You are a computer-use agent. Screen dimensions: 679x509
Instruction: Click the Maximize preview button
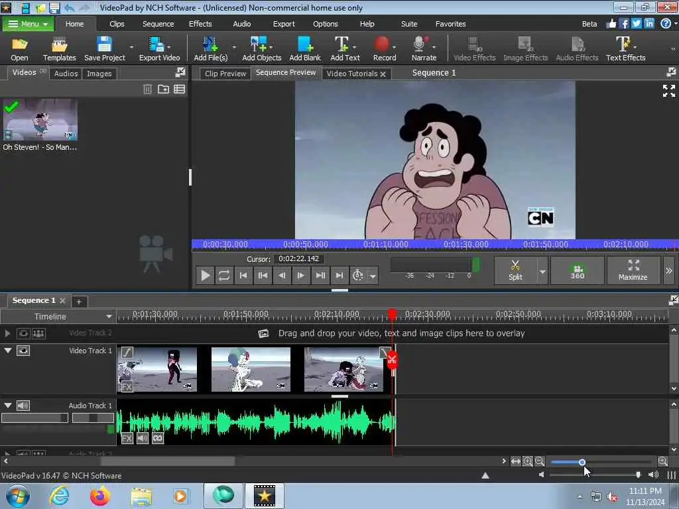point(633,270)
